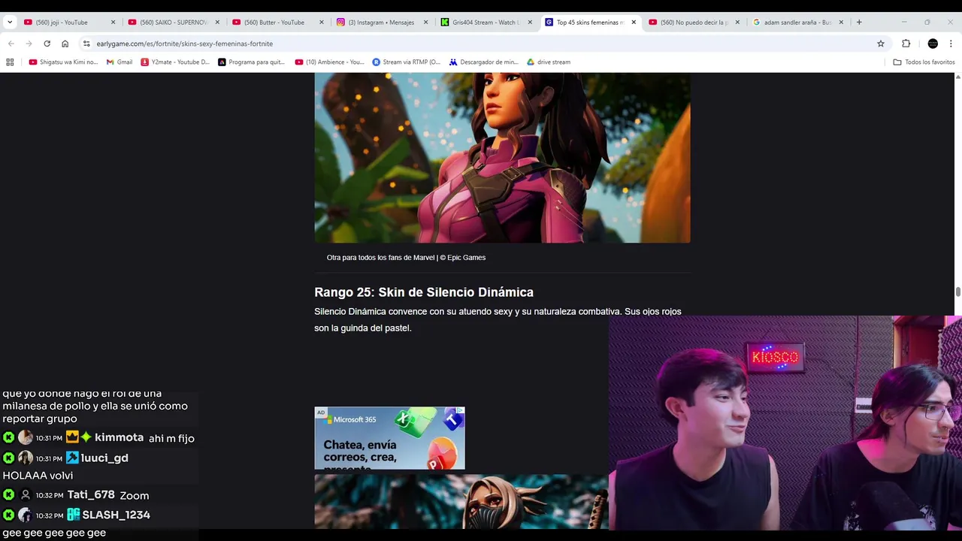
Task: View site information icon in address bar
Action: tap(86, 44)
